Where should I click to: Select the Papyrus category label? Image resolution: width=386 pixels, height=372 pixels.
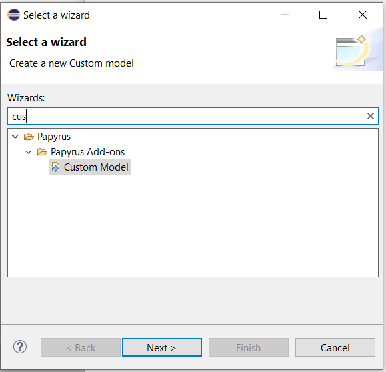(x=54, y=137)
